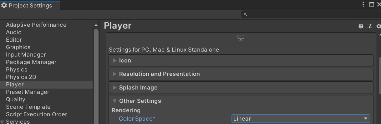This screenshot has width=381, height=124.
Task: Maximize the Project Settings window
Action: 372,4
